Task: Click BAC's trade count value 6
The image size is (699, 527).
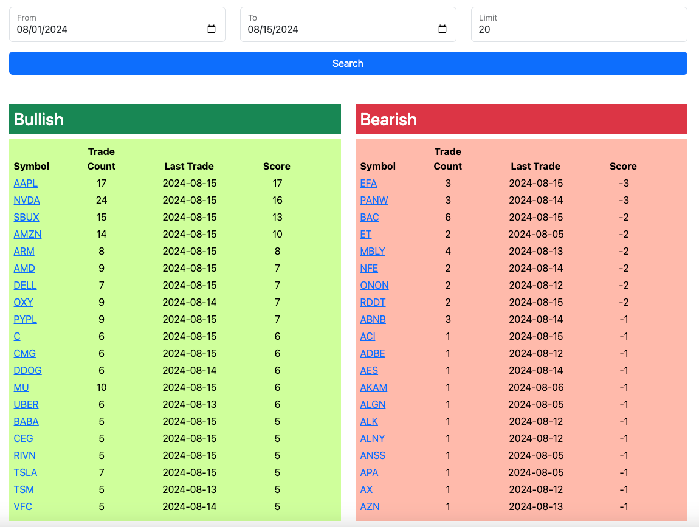Action: pyautogui.click(x=447, y=217)
